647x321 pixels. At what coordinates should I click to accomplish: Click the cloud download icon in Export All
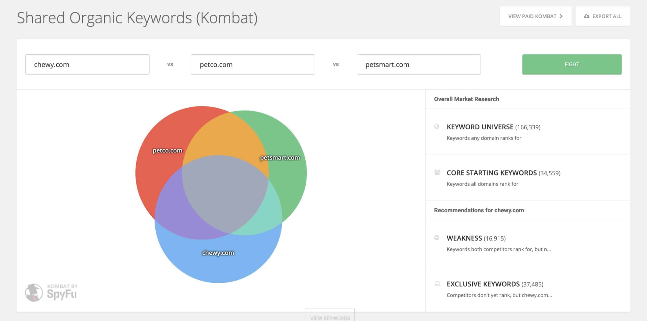(x=587, y=16)
